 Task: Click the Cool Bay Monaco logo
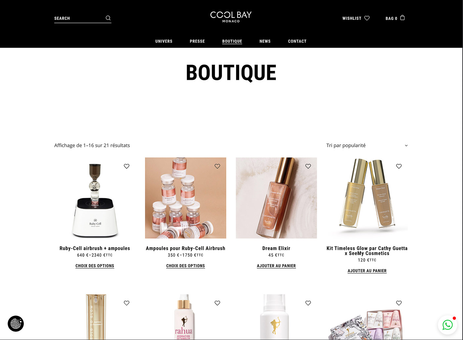click(x=231, y=17)
